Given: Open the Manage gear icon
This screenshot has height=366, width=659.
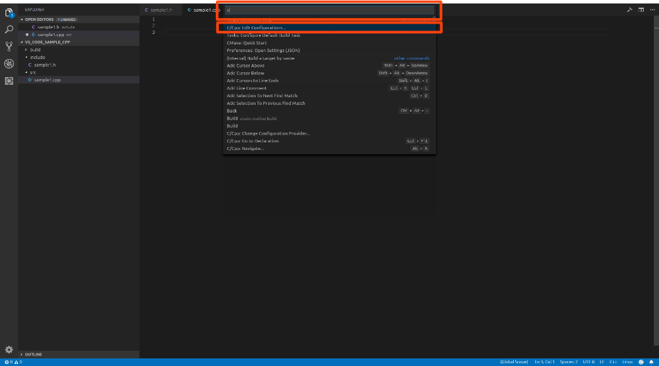Looking at the screenshot, I should [x=9, y=349].
